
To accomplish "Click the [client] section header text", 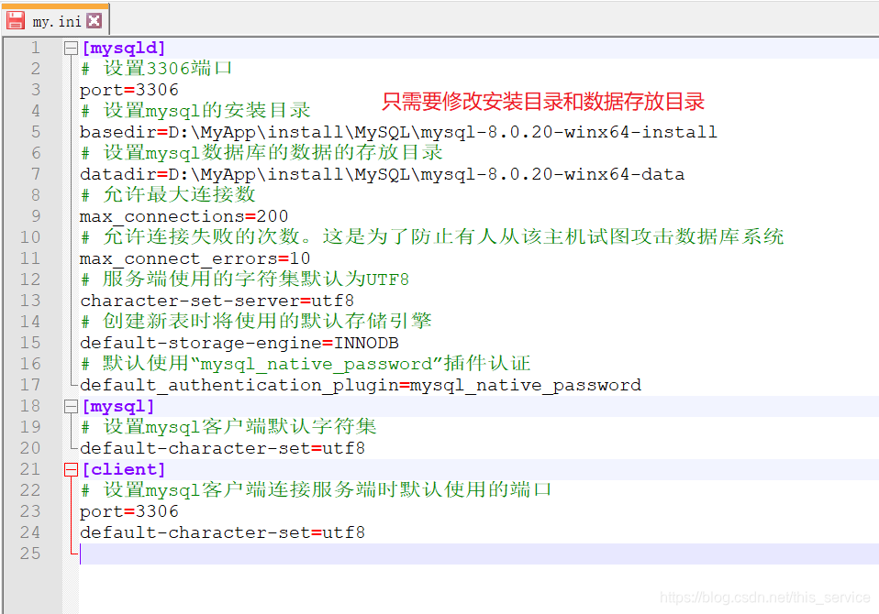I will pos(123,469).
